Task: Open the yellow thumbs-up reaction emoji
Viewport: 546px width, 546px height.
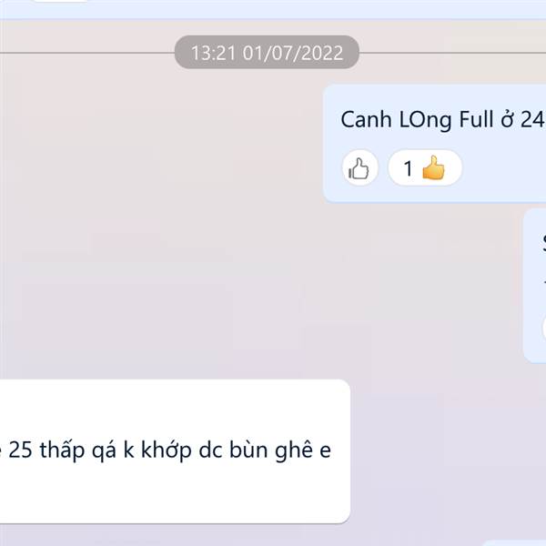Action: click(433, 168)
